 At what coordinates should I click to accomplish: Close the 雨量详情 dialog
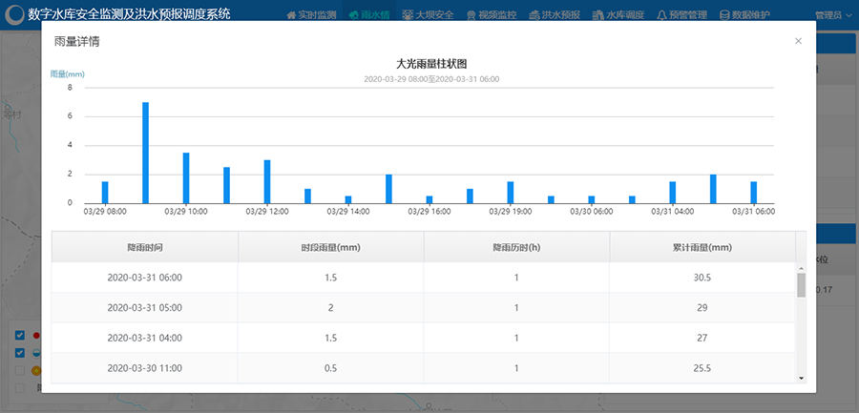click(x=798, y=41)
